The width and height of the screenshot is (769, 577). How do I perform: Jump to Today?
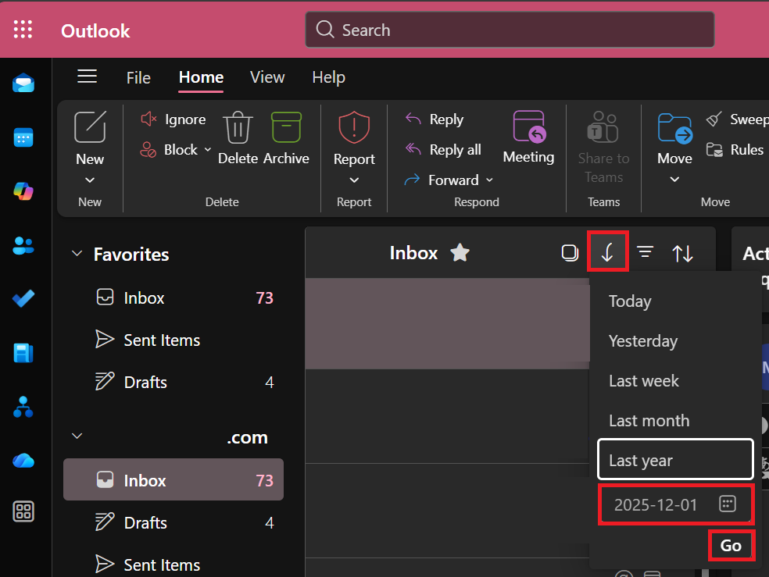coord(676,301)
